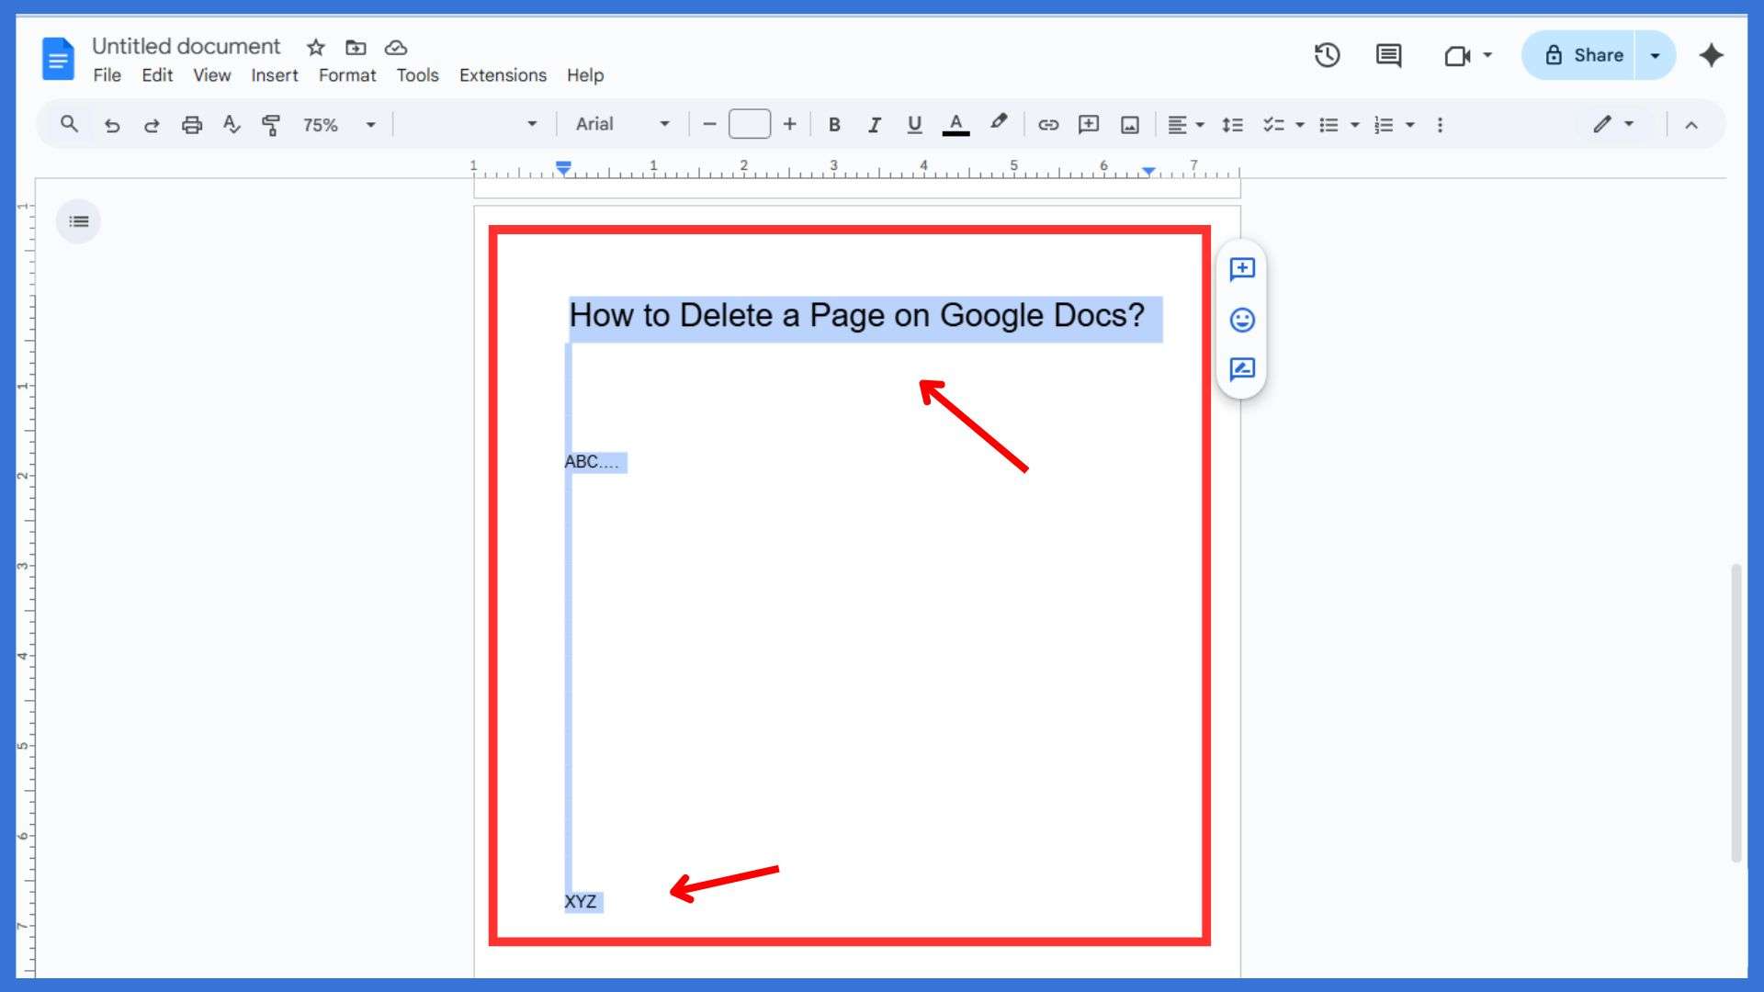1764x992 pixels.
Task: Open the move-to-folder icon
Action: tap(356, 47)
